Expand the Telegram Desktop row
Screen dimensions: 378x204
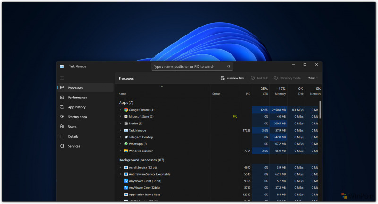pyautogui.click(x=120, y=137)
